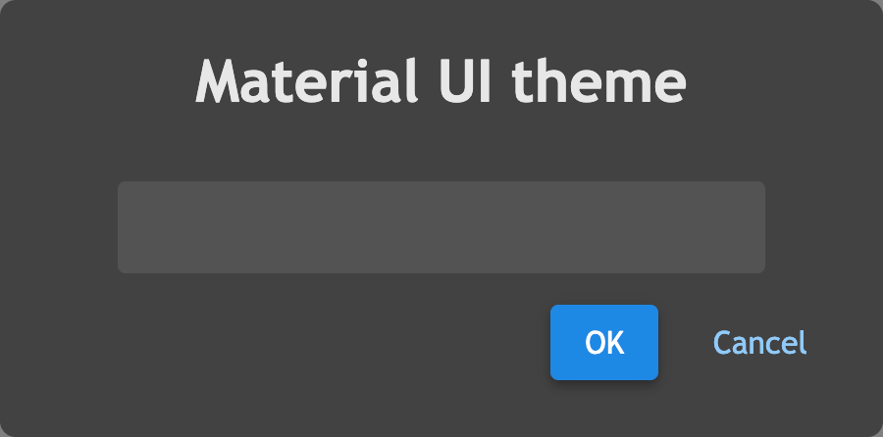Click the light blue Cancel text
This screenshot has width=883, height=437.
point(759,342)
